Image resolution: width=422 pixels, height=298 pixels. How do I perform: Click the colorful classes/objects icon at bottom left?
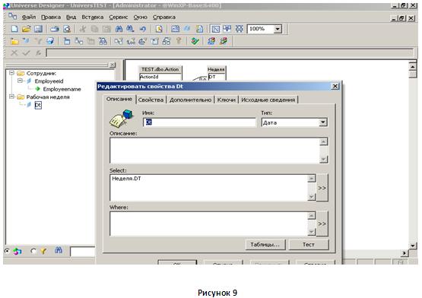click(17, 252)
